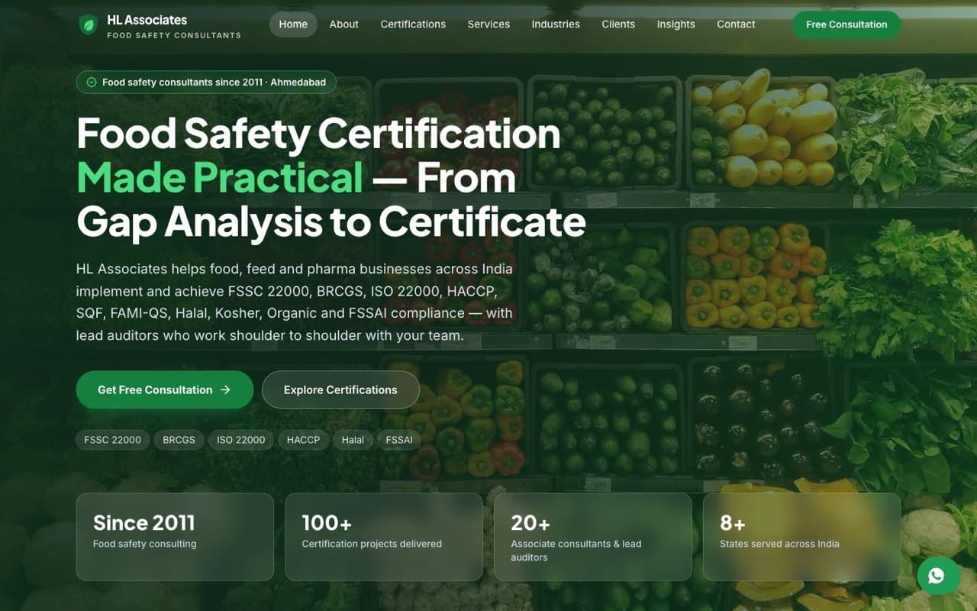The width and height of the screenshot is (977, 611).
Task: Click the green 'Made Practical' headline text
Action: tap(220, 177)
